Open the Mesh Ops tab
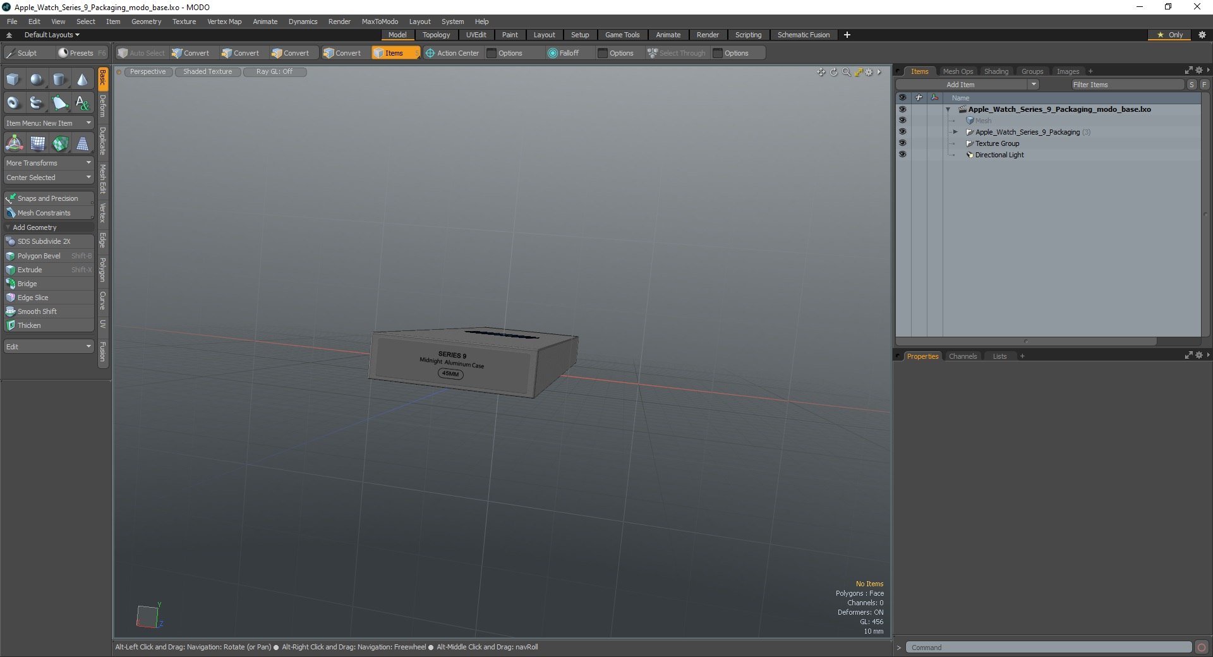 click(958, 71)
